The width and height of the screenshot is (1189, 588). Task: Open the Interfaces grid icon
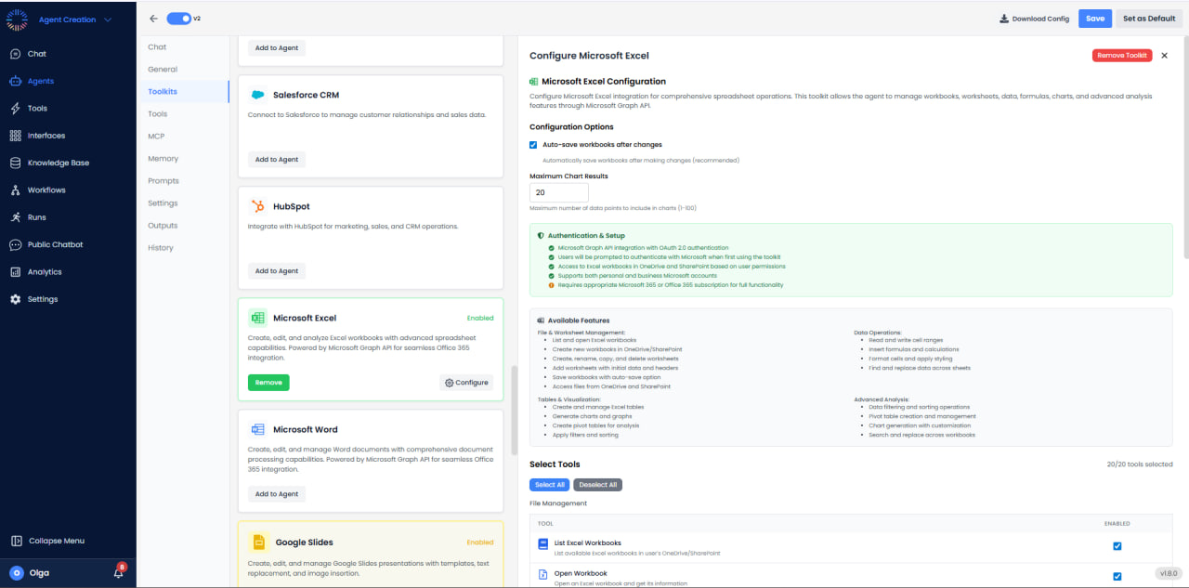[16, 136]
